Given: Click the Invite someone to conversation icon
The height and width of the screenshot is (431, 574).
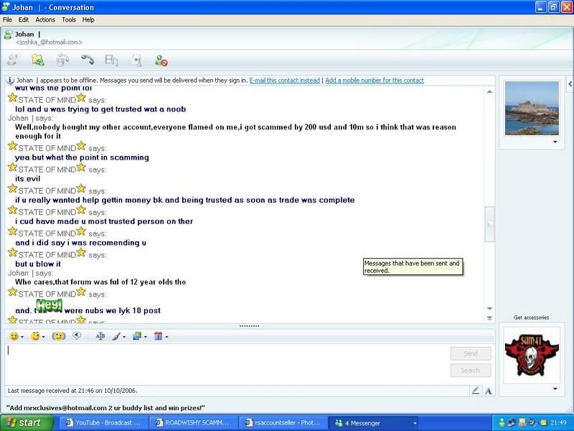Looking at the screenshot, I should 13,61.
